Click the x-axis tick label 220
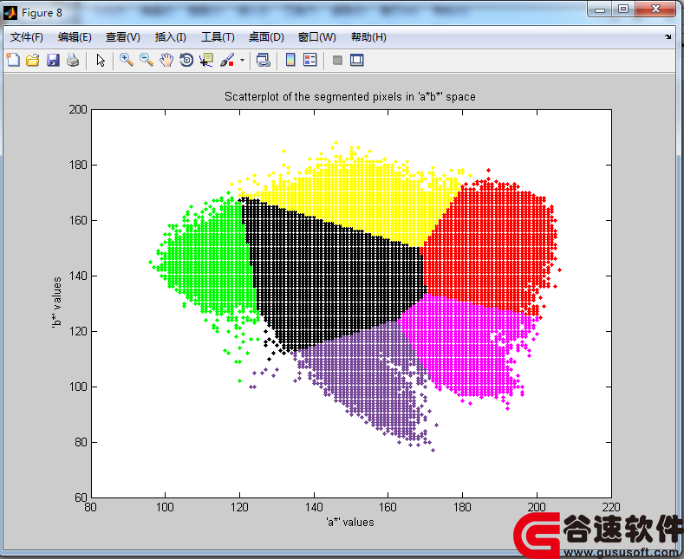 point(610,507)
